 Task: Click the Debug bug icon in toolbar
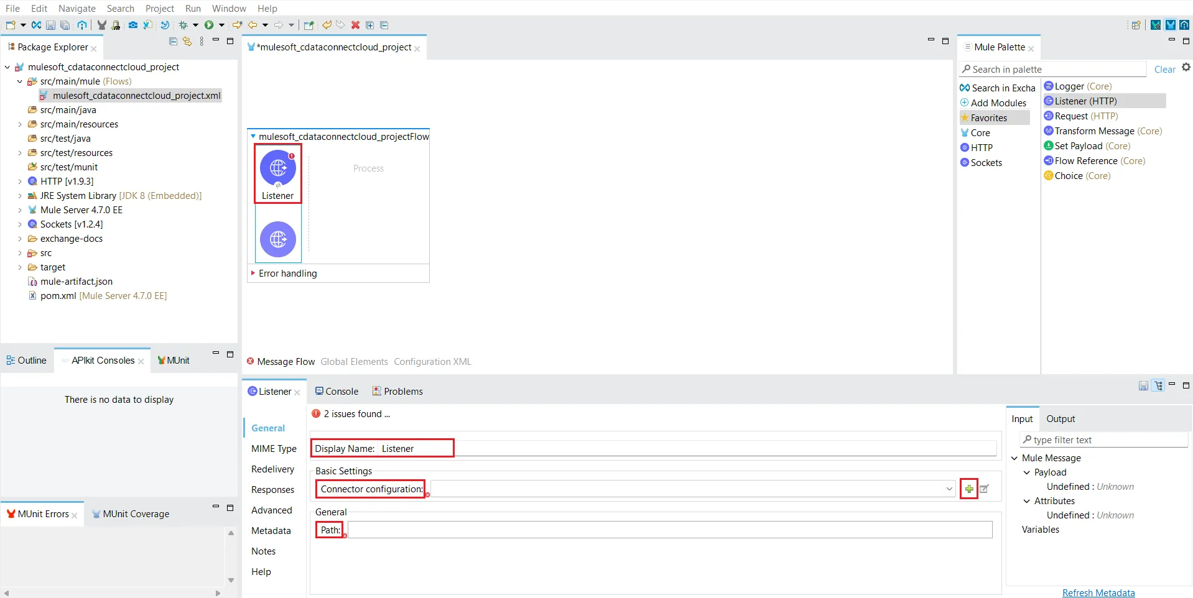[x=183, y=25]
